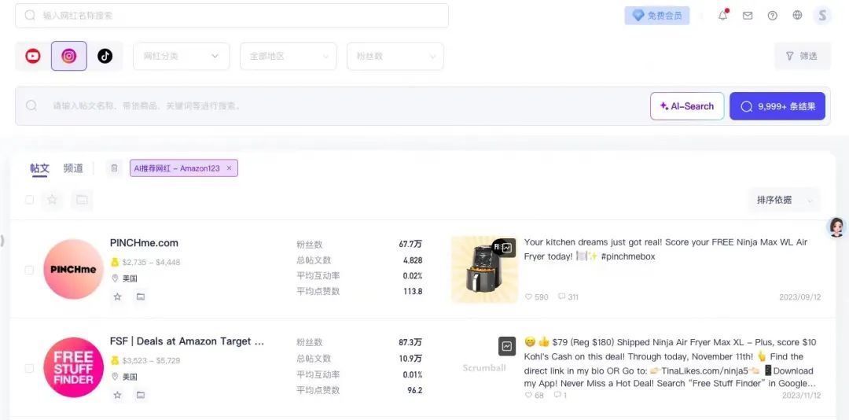Click the help question mark icon
849x420 pixels.
pos(772,16)
